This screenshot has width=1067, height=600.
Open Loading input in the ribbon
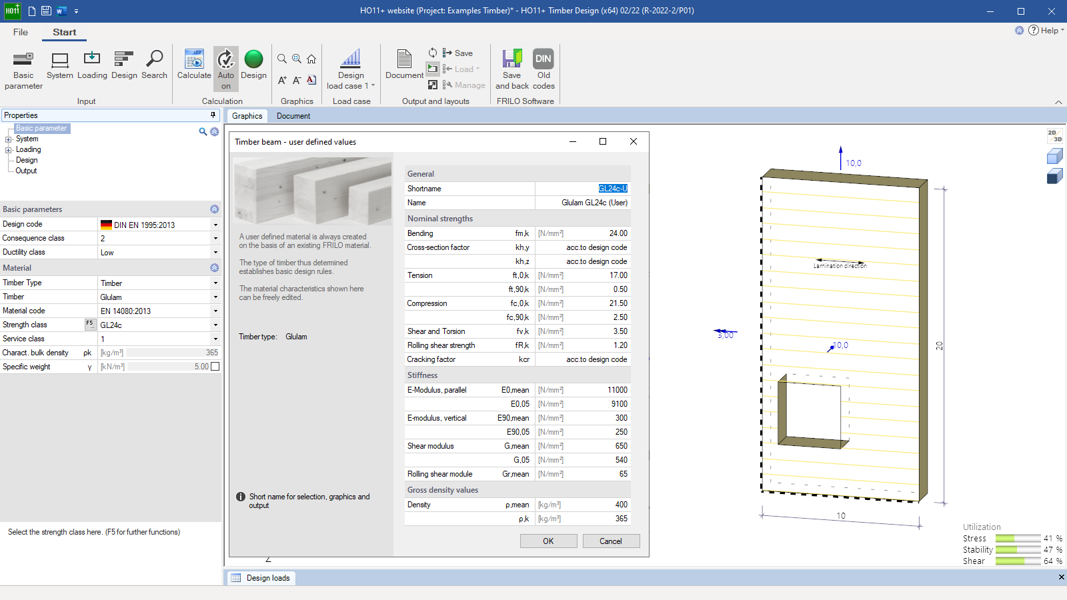(x=92, y=65)
